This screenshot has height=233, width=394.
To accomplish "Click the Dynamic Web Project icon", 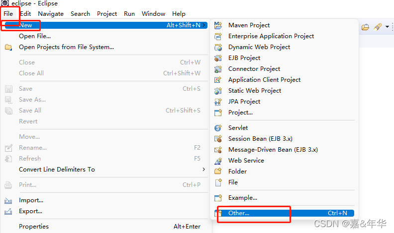I will click(x=218, y=47).
